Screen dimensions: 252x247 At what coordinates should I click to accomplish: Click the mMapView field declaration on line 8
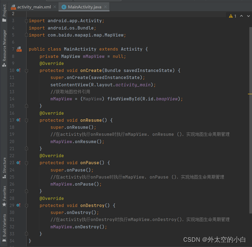coord(94,57)
